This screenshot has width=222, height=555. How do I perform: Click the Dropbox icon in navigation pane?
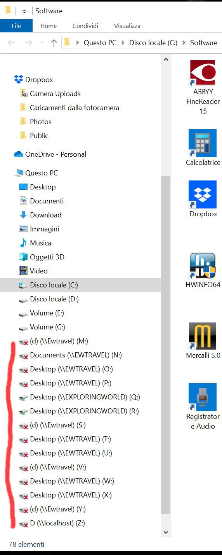pyautogui.click(x=19, y=79)
